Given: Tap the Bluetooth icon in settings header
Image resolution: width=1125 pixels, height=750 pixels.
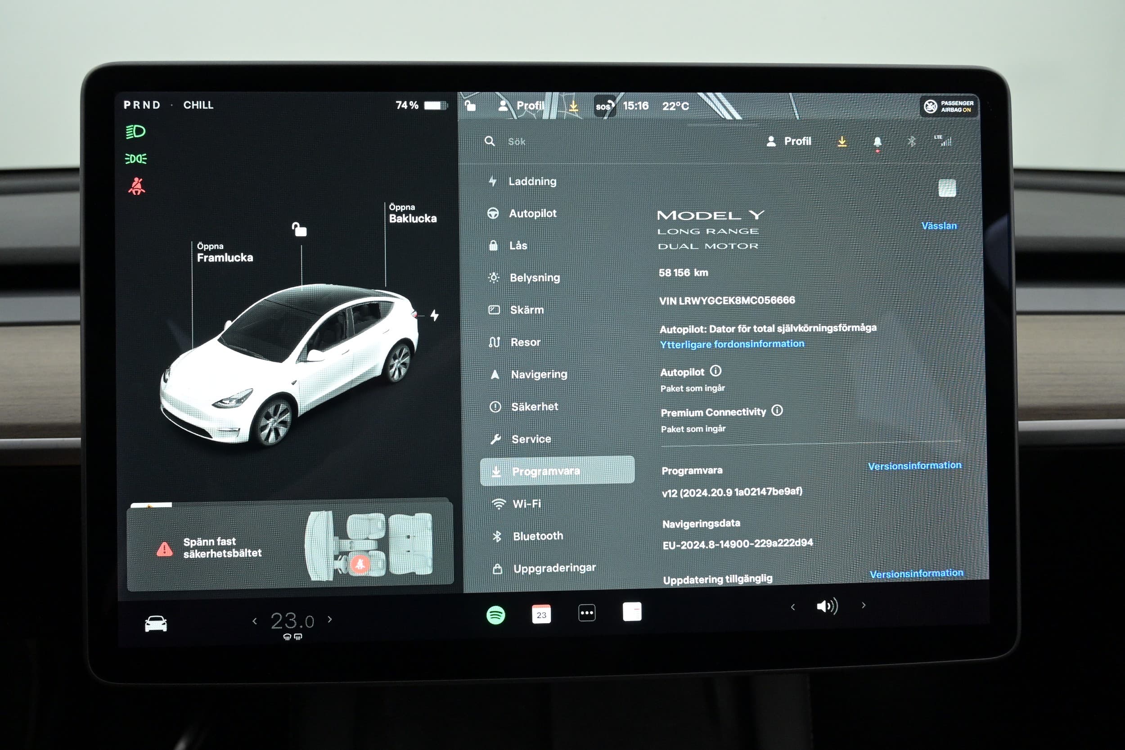Looking at the screenshot, I should point(911,141).
